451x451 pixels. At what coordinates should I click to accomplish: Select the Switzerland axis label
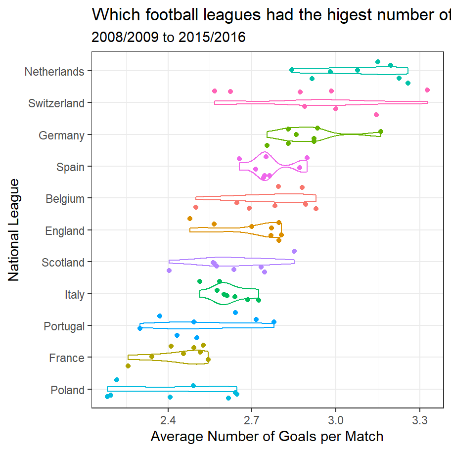click(x=56, y=103)
